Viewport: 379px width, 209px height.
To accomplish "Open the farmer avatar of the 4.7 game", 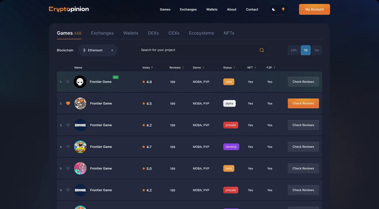I will (80, 147).
